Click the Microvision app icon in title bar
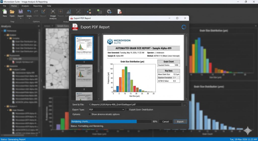 pyautogui.click(x=2, y=2)
